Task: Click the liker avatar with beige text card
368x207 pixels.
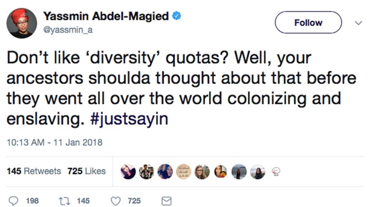Action: (183, 172)
